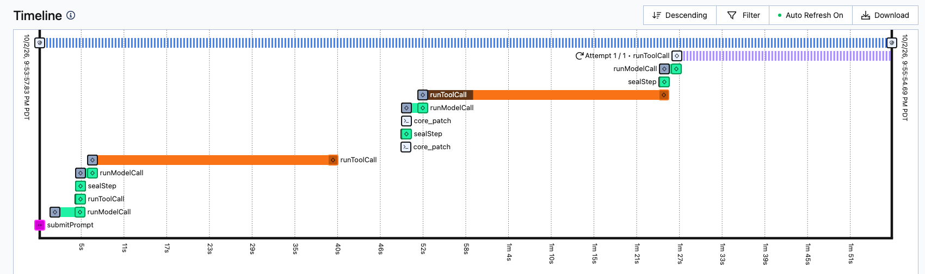Click sealStep label between core_patch rows

428,134
